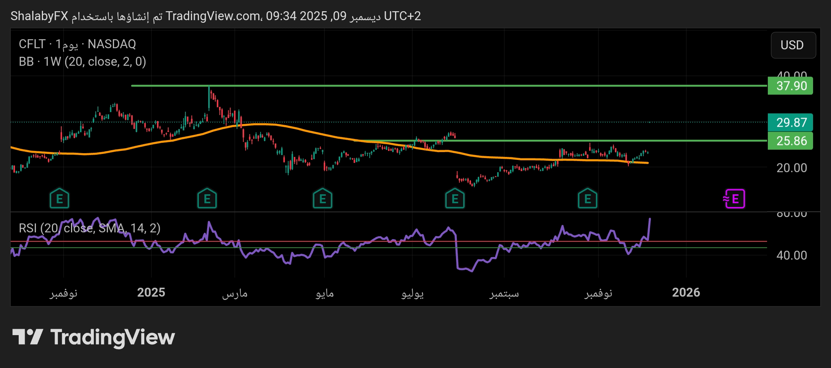Select the 29.87 current price tag
Image resolution: width=831 pixels, height=368 pixels.
[790, 123]
